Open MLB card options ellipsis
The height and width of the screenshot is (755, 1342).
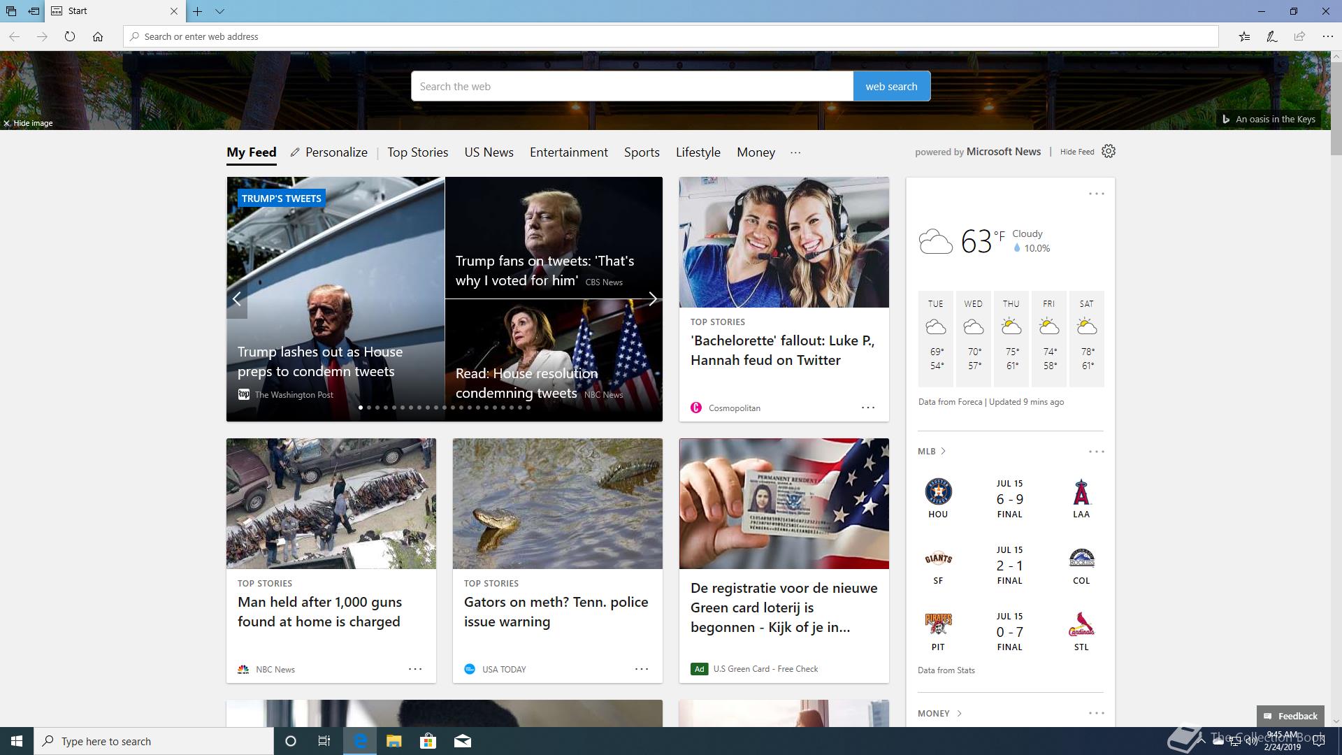[x=1096, y=452]
